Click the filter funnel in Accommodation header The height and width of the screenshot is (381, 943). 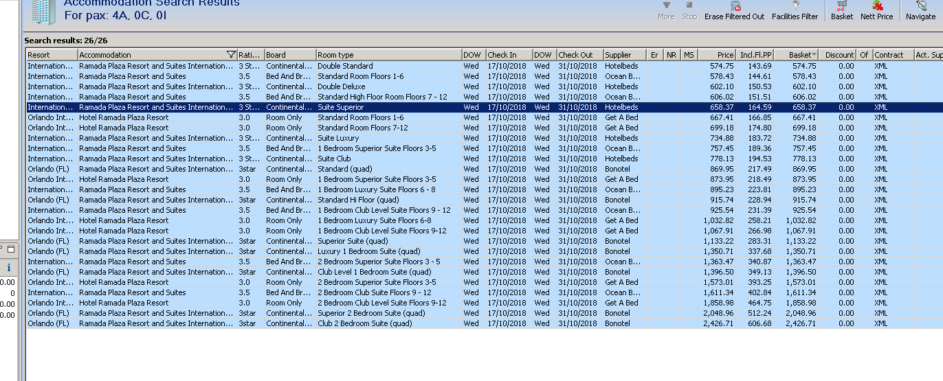[231, 55]
